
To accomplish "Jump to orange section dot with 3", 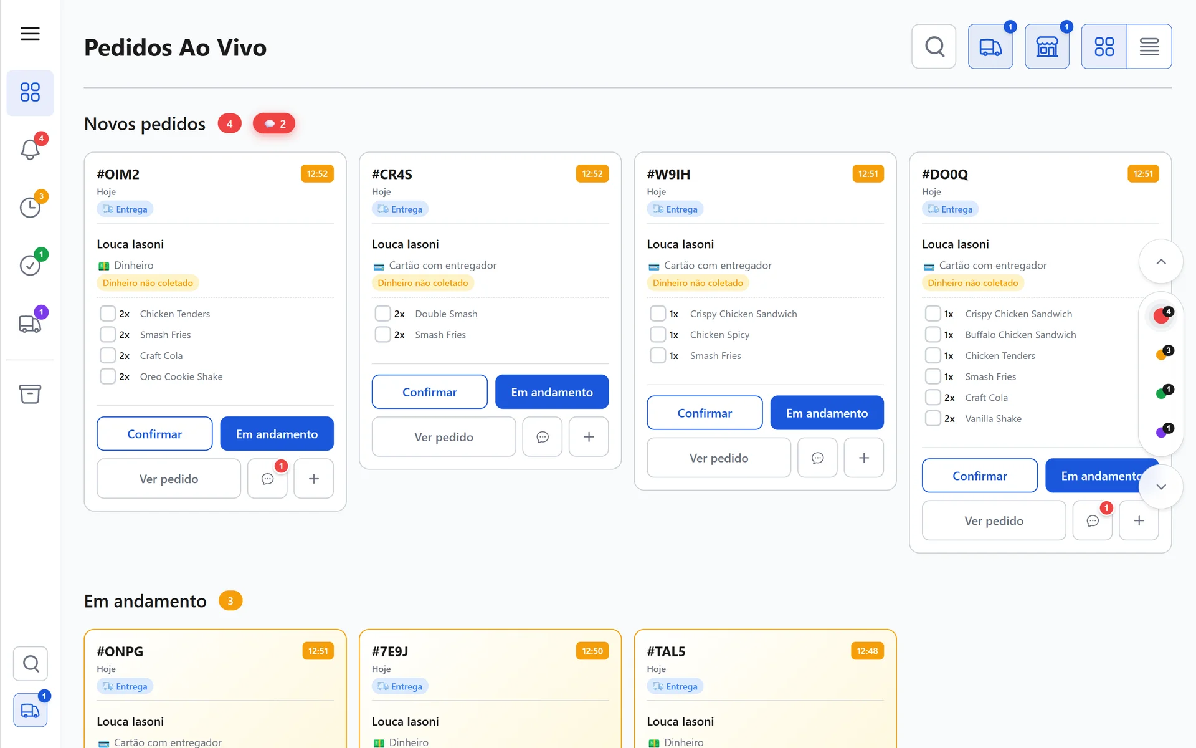I will (1162, 354).
